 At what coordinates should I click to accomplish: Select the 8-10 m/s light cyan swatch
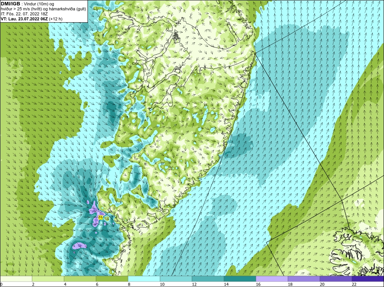pos(144,279)
